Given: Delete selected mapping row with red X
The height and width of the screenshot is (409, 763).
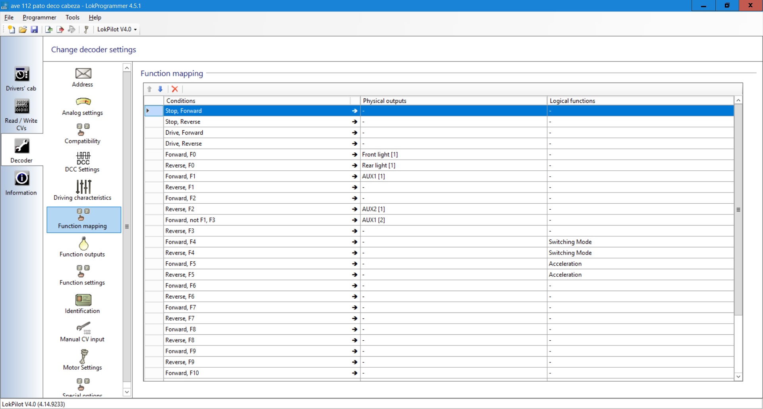Looking at the screenshot, I should coord(174,89).
